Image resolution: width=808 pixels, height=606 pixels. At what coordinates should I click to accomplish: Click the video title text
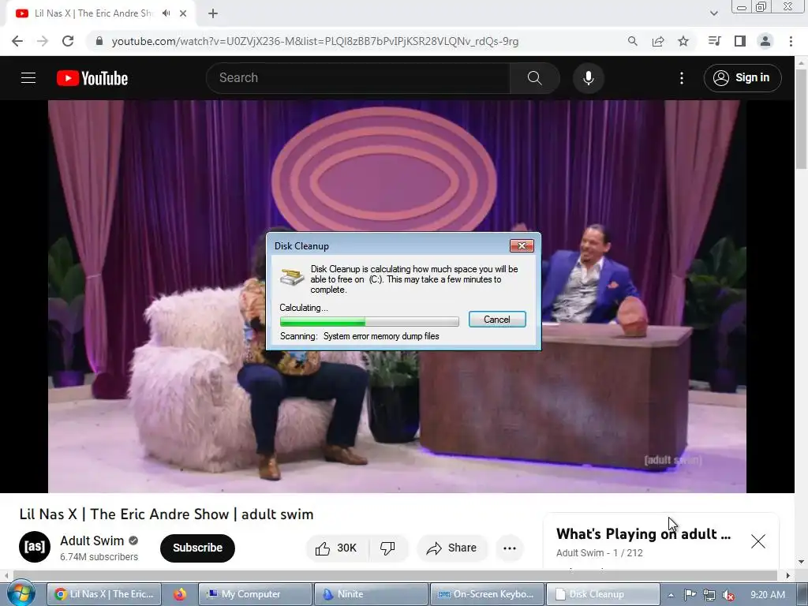(166, 514)
